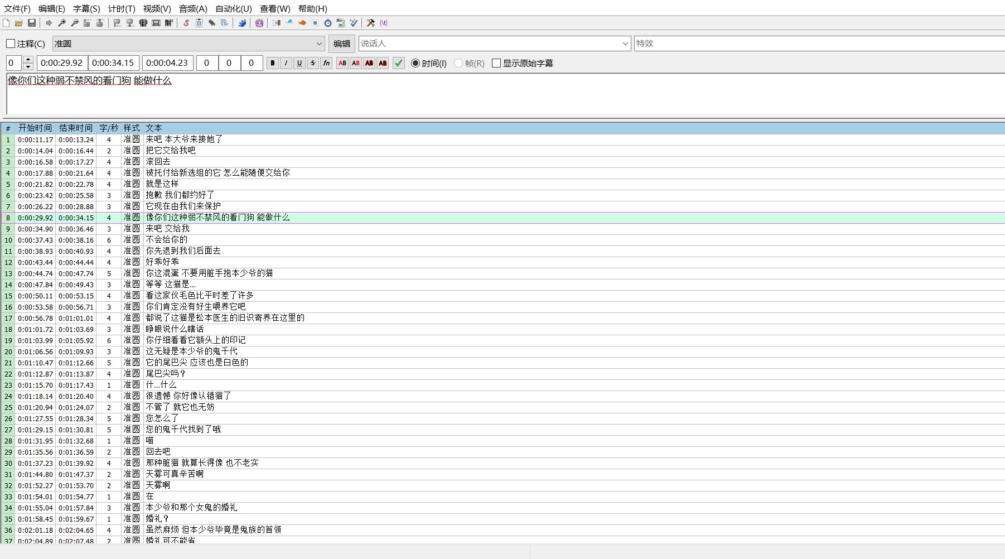This screenshot has height=559, width=1005.
Task: Open Options with hammer icon
Action: pos(371,23)
